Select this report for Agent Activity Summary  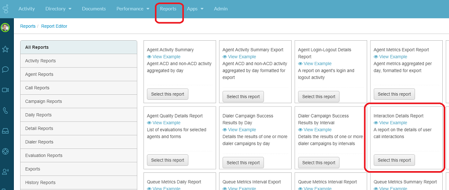[167, 94]
